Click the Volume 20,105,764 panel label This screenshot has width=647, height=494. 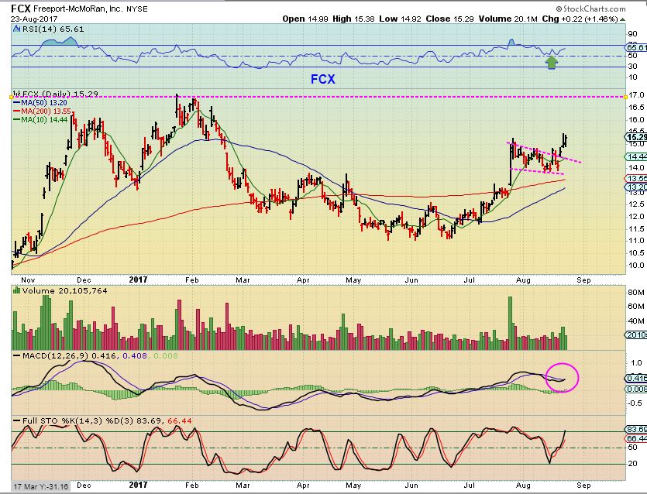point(65,290)
